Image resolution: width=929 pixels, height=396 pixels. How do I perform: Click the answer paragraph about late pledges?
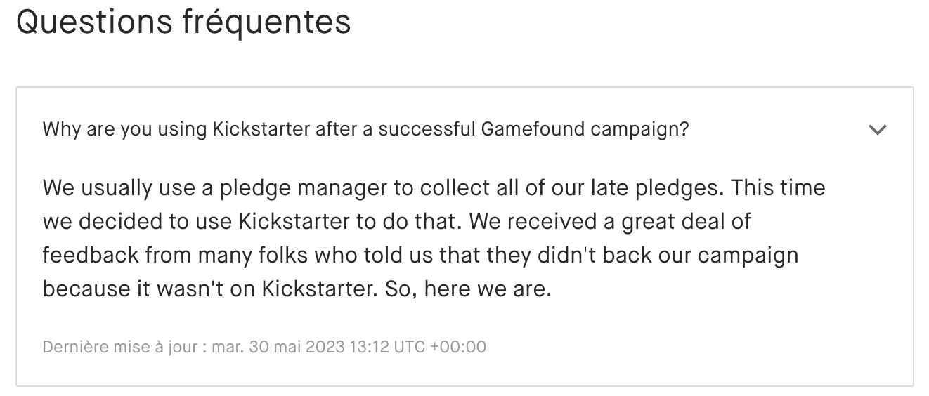point(434,238)
